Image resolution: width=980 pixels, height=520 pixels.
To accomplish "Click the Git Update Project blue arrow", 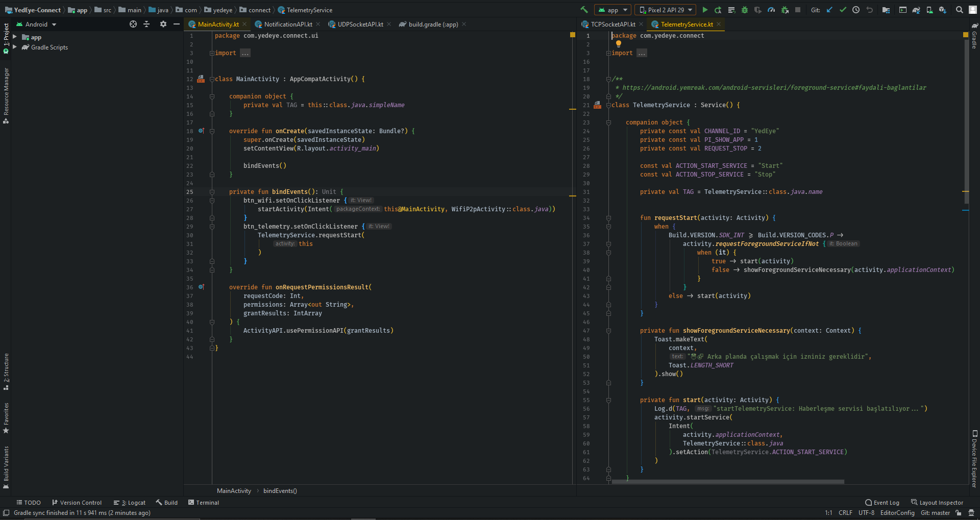I will click(x=829, y=10).
